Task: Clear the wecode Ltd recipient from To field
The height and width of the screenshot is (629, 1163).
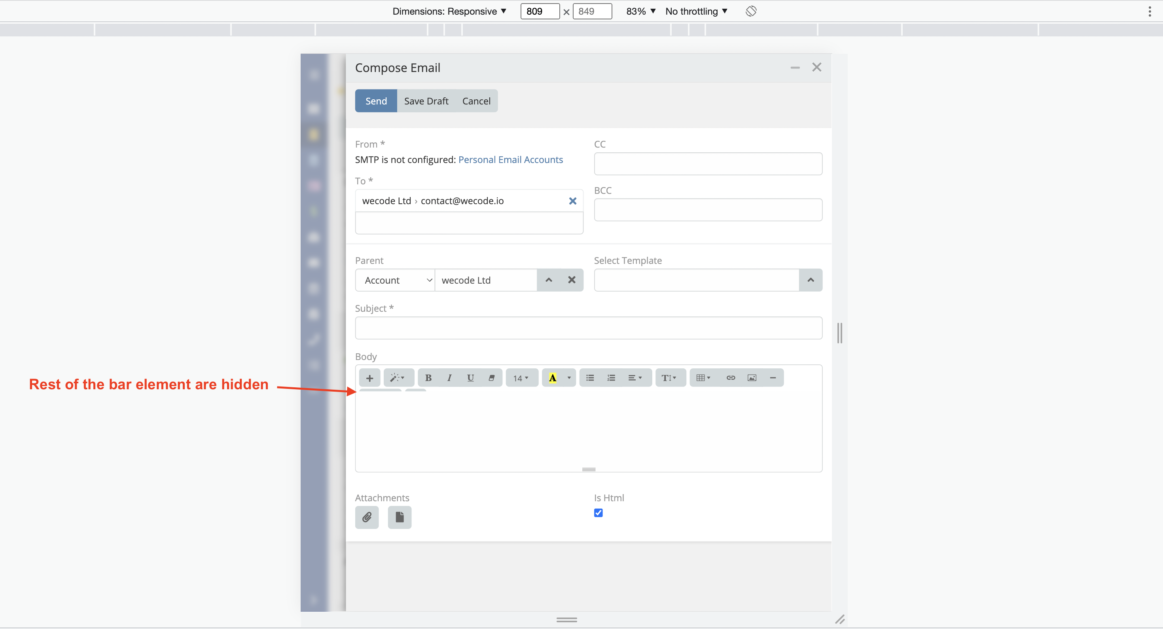Action: (572, 201)
